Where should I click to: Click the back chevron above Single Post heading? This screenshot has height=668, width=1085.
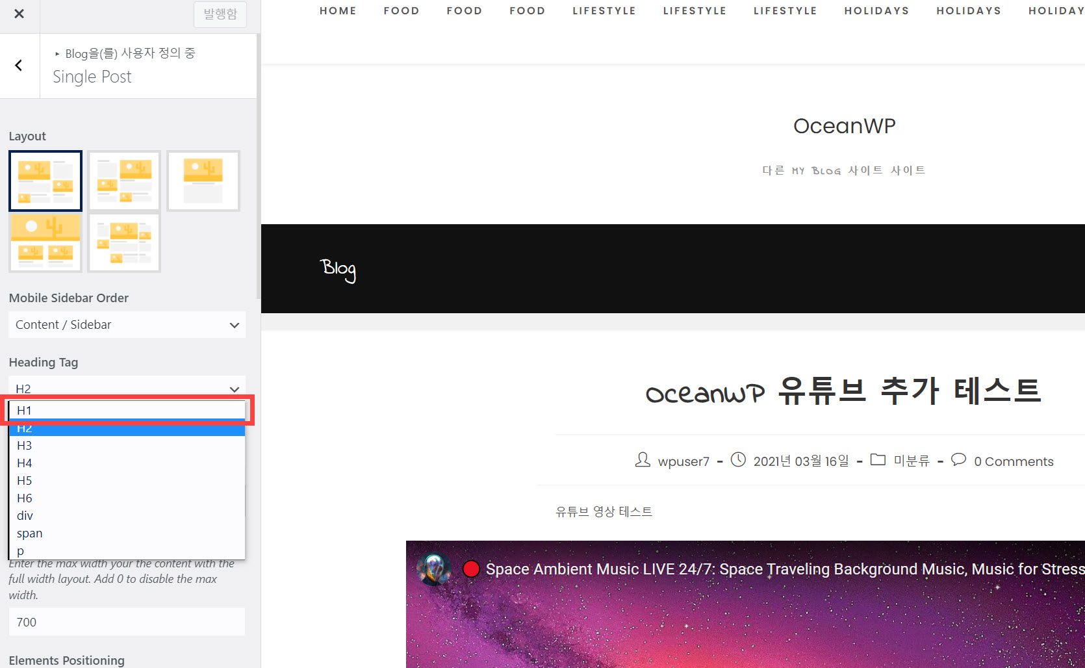19,65
